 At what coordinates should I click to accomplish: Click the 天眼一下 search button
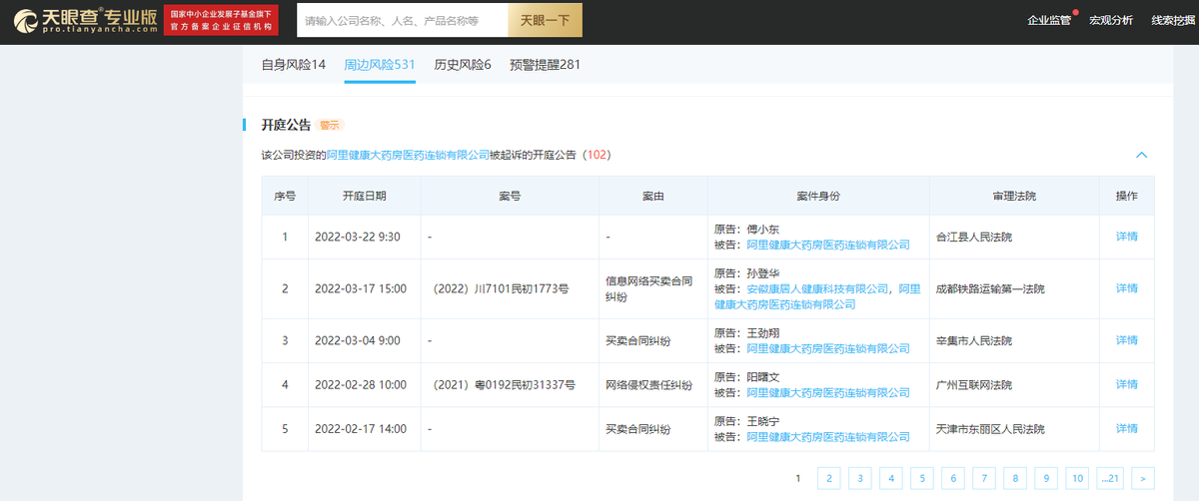[x=546, y=20]
